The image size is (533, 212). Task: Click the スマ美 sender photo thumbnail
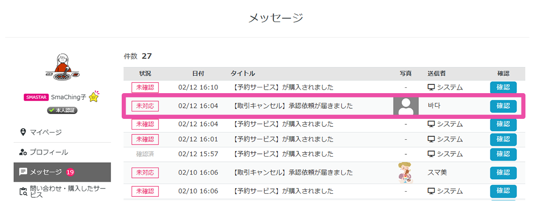tap(406, 173)
